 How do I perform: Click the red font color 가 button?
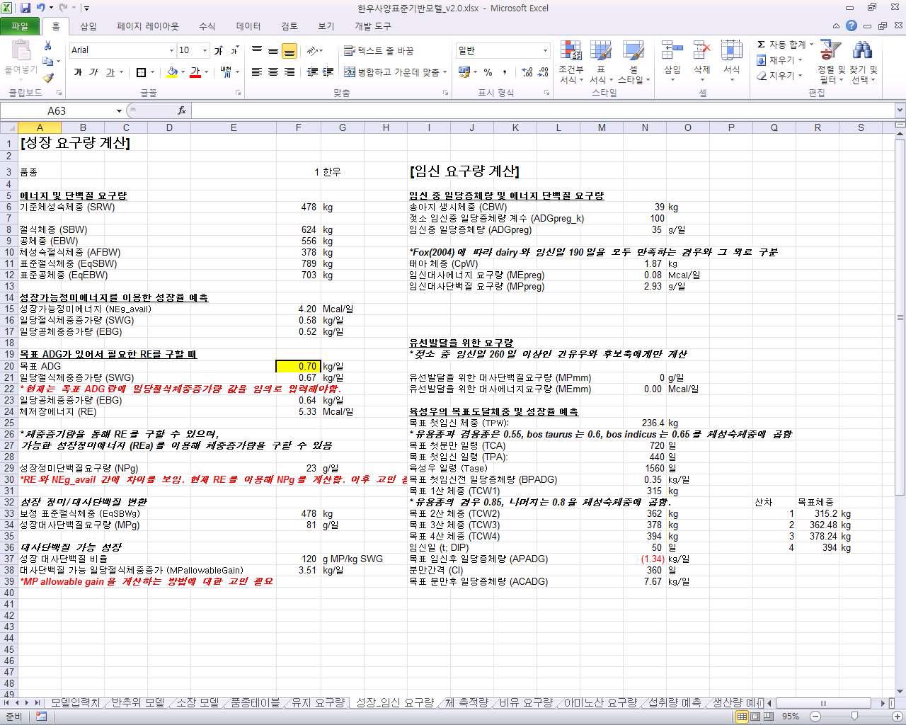pyautogui.click(x=195, y=72)
